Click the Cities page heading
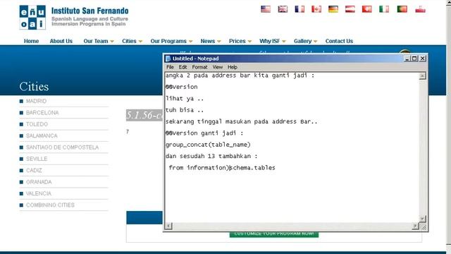451x254 pixels. 34,86
